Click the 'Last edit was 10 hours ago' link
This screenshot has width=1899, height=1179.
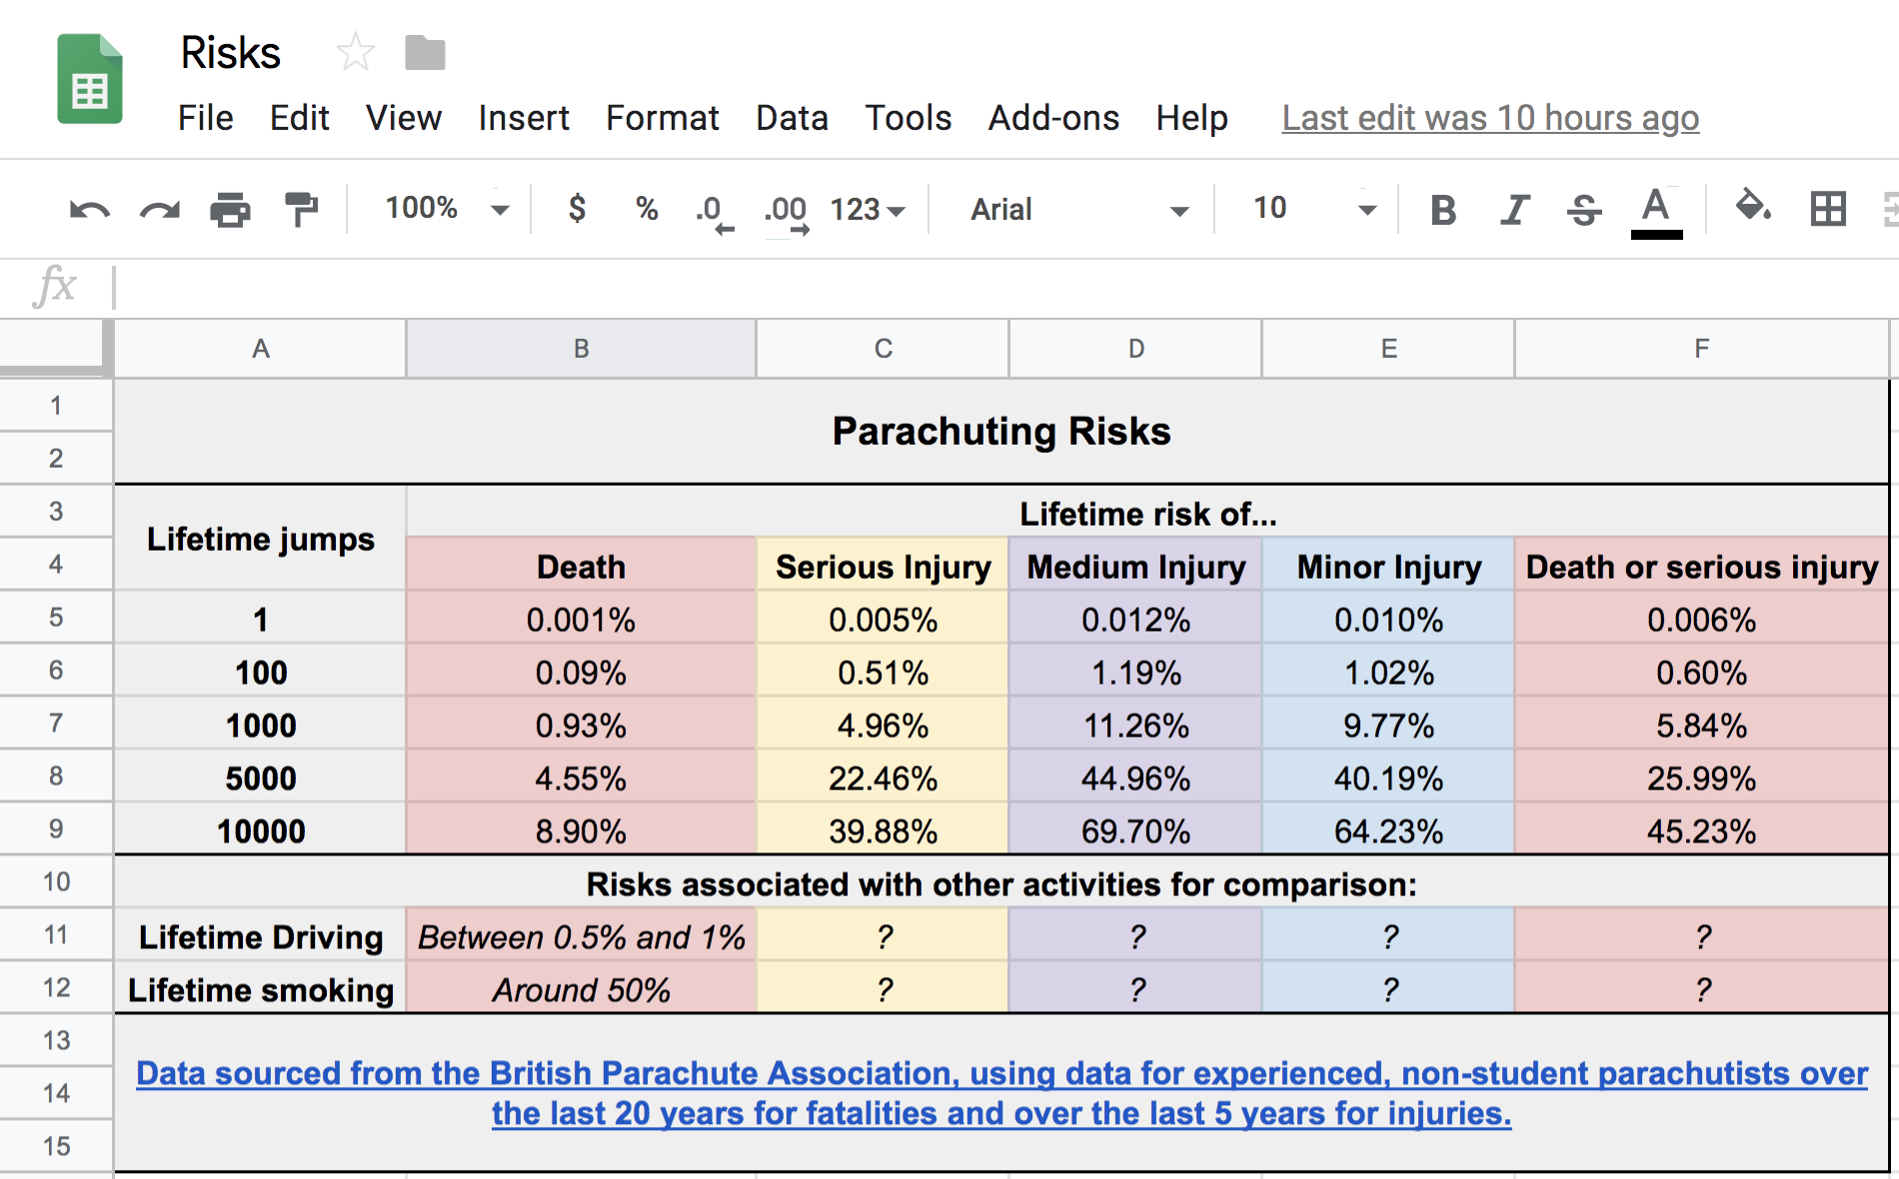(x=1489, y=117)
